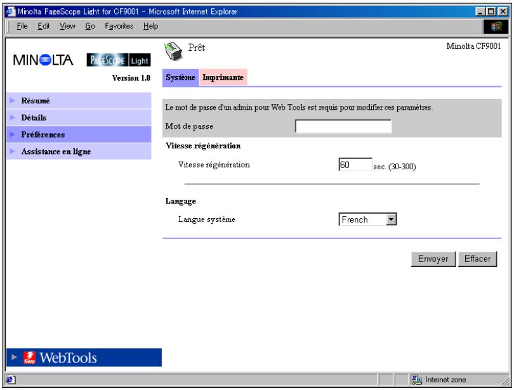This screenshot has height=390, width=514.
Task: Open the Help menu
Action: tap(150, 26)
